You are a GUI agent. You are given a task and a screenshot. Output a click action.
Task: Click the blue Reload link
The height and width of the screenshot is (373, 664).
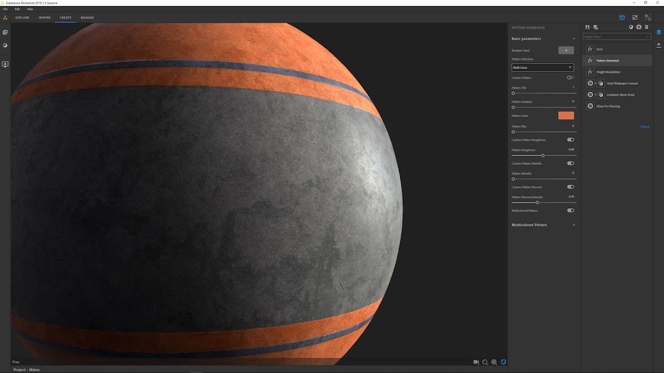(x=645, y=127)
